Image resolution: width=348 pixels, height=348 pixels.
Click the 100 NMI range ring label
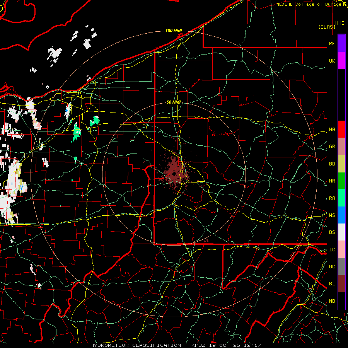[174, 31]
